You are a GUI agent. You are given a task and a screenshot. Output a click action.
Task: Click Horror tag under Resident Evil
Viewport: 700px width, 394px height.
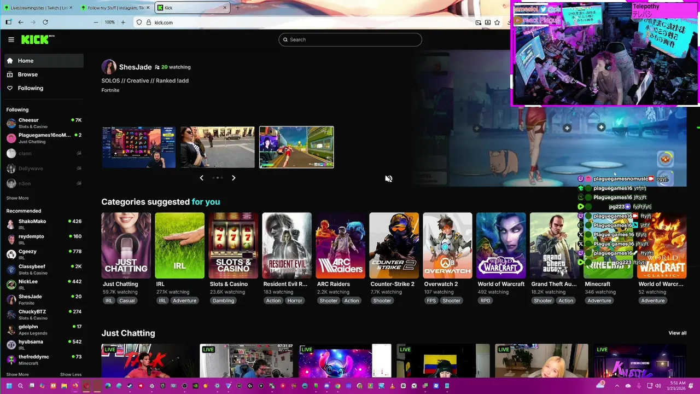pos(295,300)
